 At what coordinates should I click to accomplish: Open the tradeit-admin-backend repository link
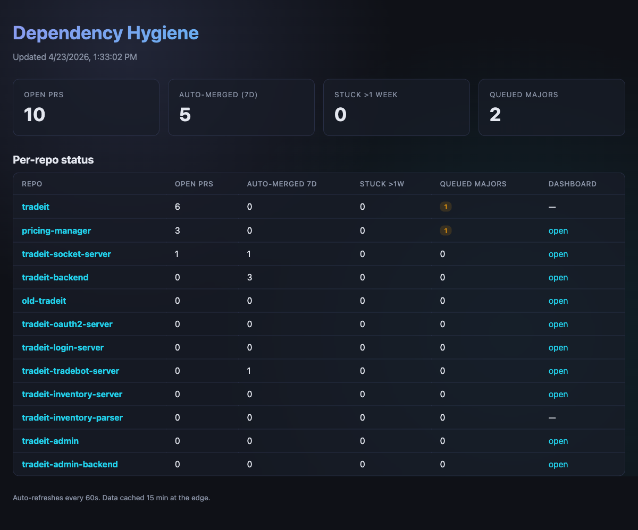click(x=70, y=464)
